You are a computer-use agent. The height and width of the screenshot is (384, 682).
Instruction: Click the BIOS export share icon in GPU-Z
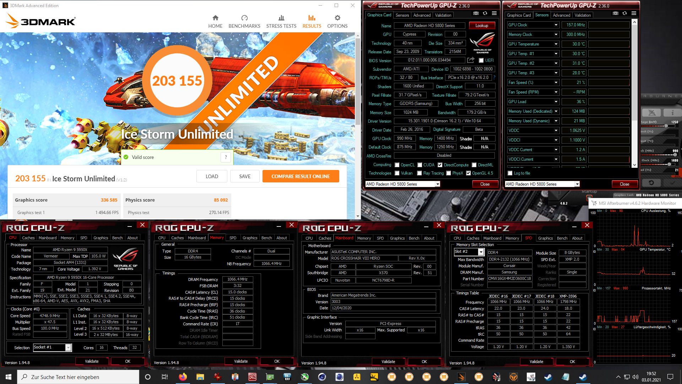coord(471,60)
